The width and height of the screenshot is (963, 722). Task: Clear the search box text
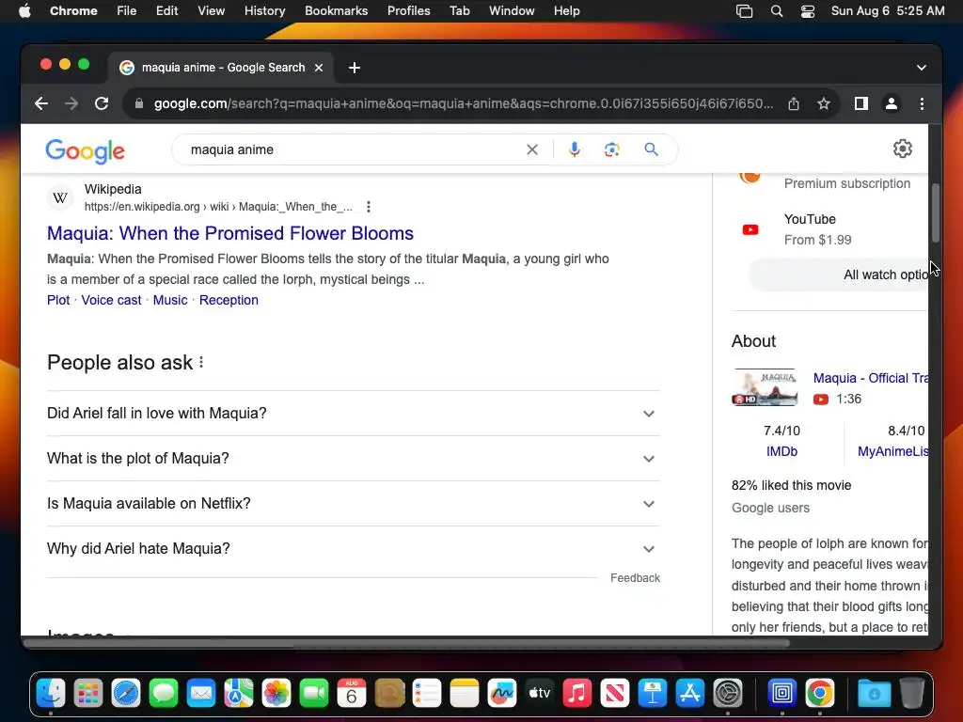532,149
